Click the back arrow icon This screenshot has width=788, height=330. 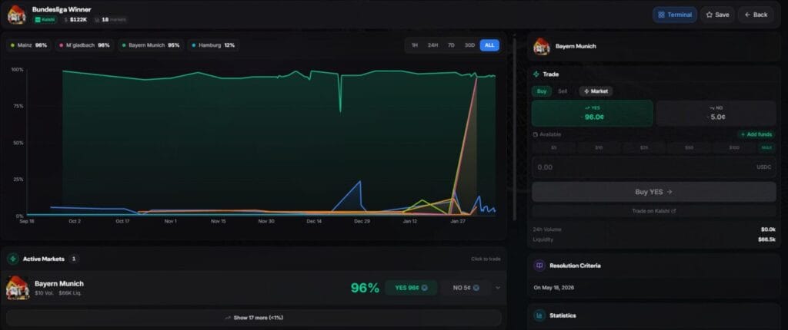[x=747, y=15]
